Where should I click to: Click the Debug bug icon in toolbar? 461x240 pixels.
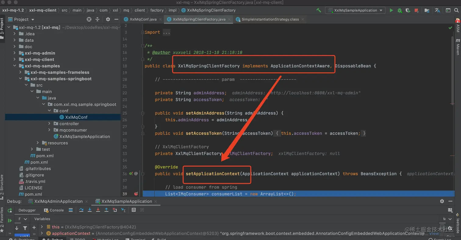(x=400, y=10)
